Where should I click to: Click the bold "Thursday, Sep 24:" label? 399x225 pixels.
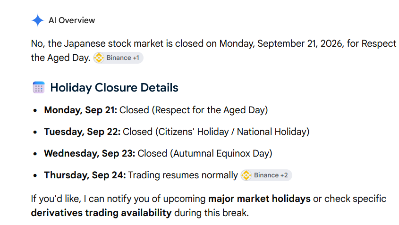85,175
